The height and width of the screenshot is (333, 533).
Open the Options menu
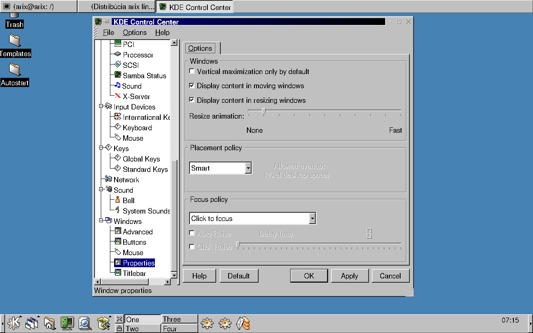(x=134, y=32)
